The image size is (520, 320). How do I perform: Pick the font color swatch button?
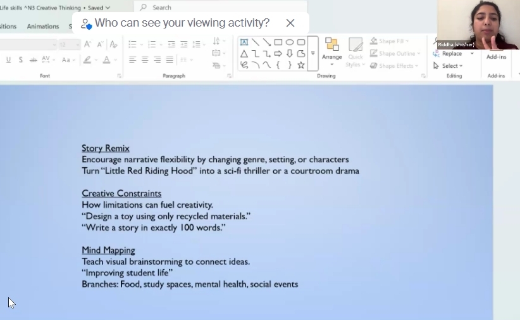coord(106,60)
